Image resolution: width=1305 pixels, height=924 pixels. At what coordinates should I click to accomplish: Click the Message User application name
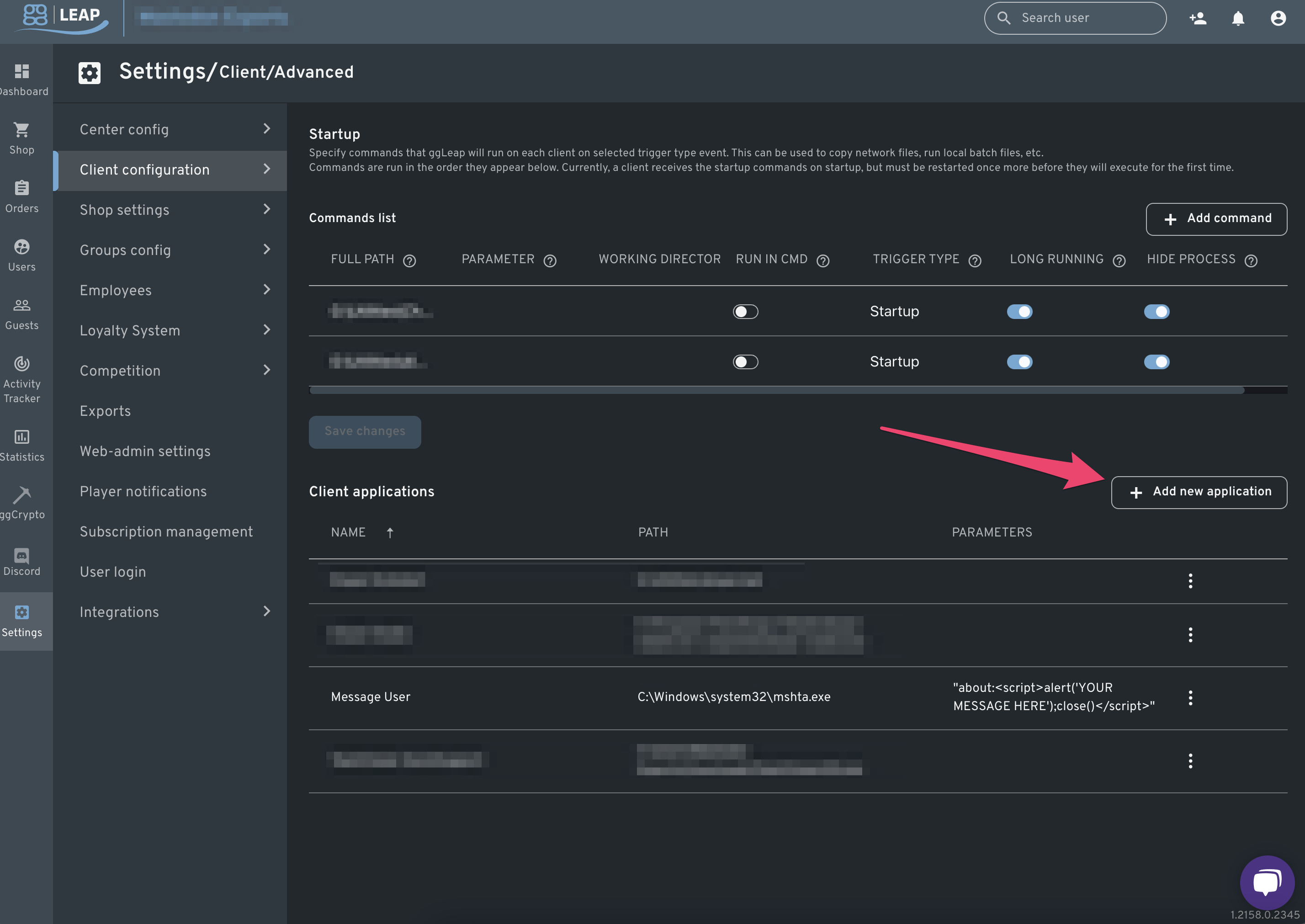370,697
